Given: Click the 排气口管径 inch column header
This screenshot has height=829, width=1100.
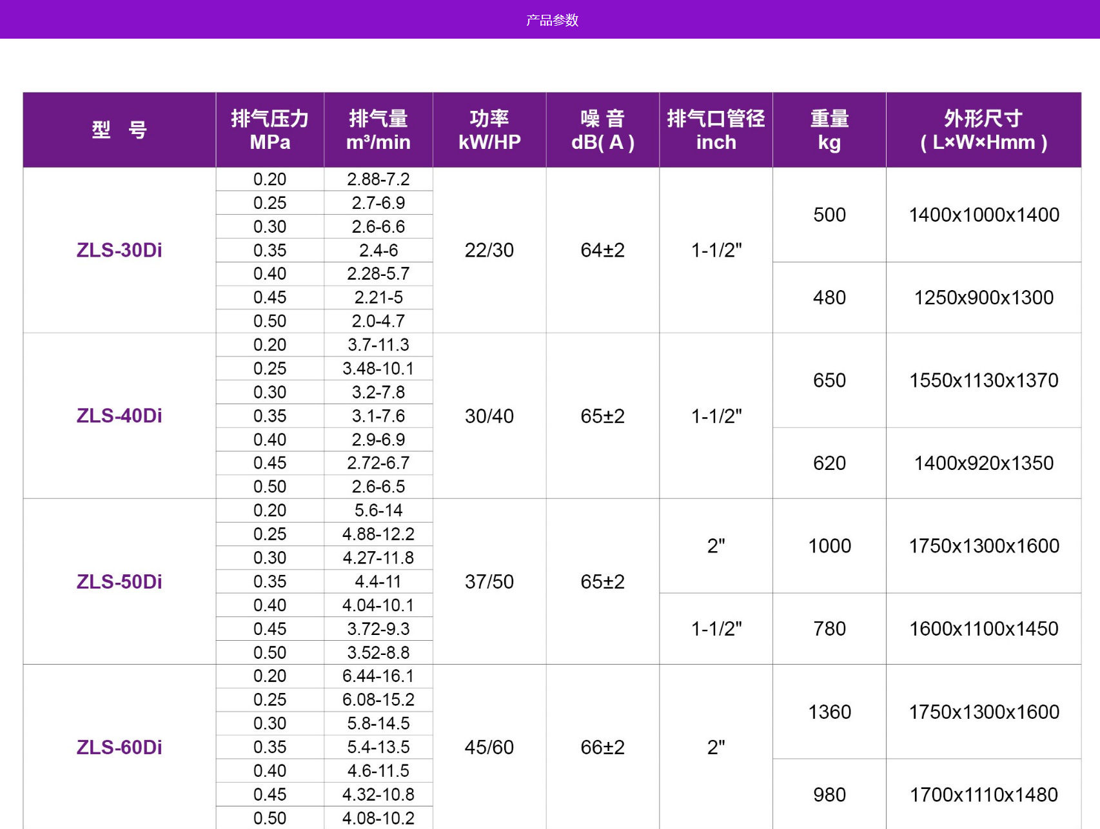Looking at the screenshot, I should click(x=716, y=130).
